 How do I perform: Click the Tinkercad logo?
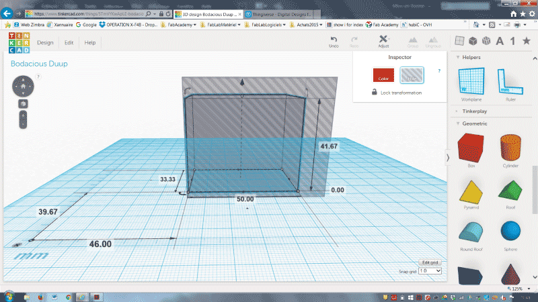click(20, 43)
